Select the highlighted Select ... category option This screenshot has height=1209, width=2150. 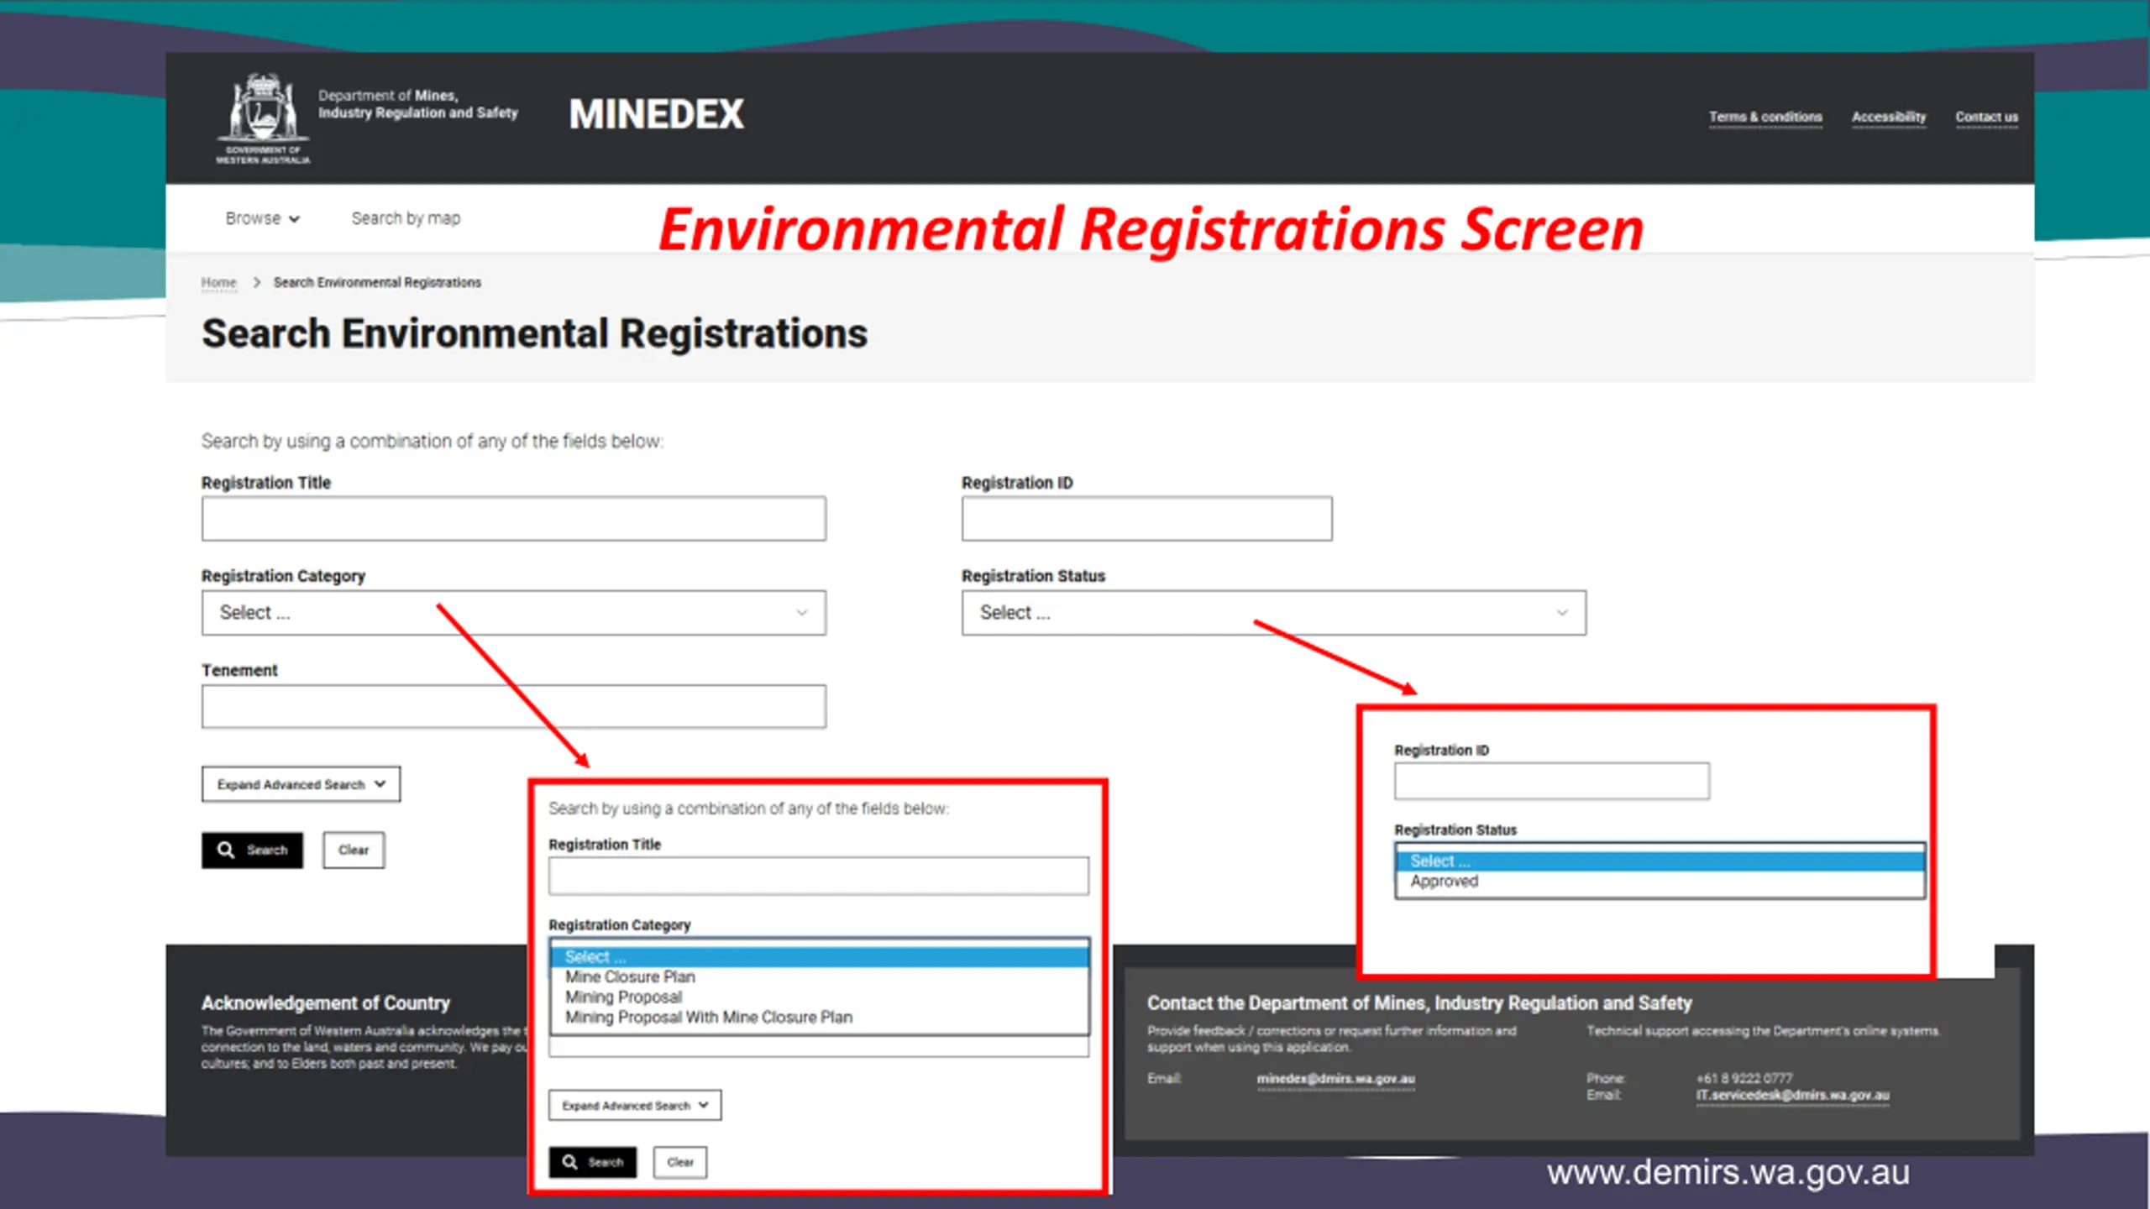point(820,956)
